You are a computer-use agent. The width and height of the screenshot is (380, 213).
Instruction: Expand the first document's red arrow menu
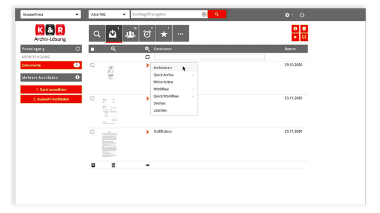(147, 65)
